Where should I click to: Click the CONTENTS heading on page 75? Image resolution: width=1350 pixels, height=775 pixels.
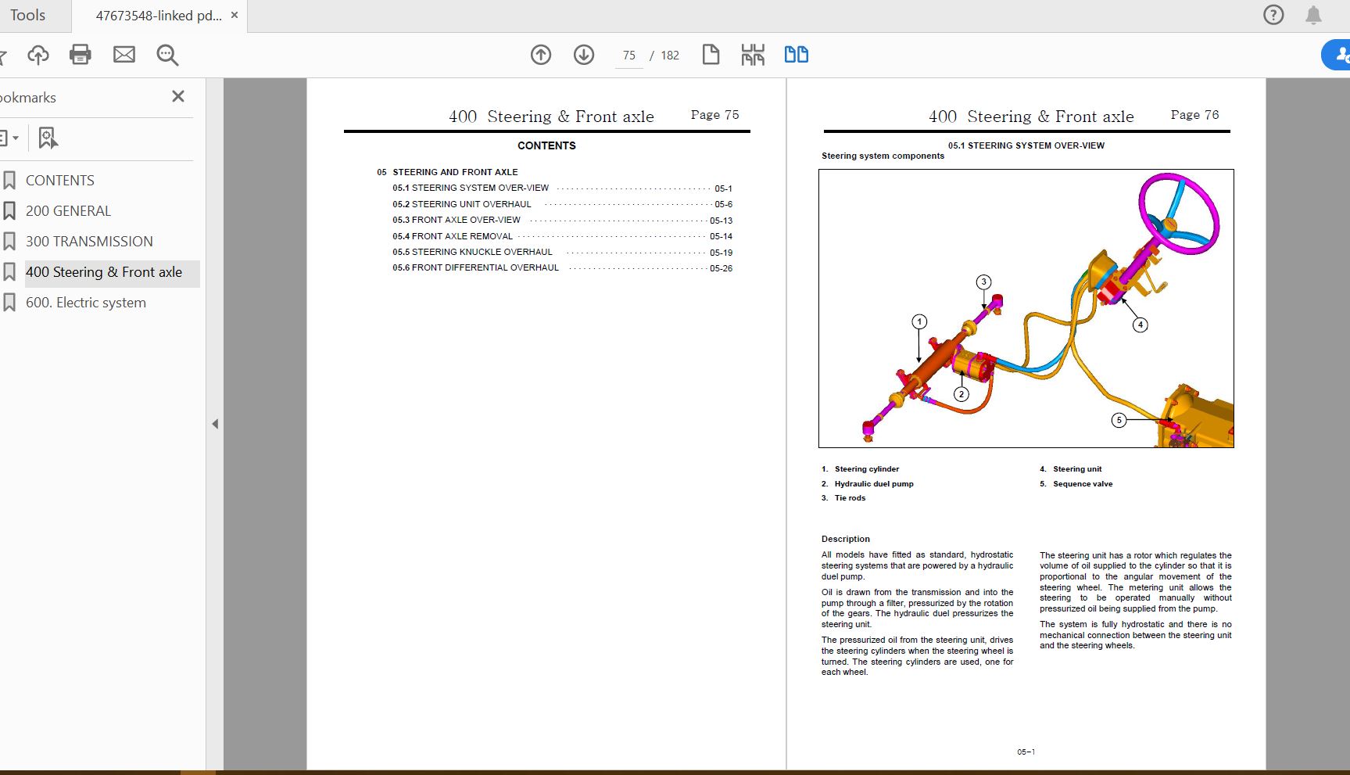pos(546,145)
